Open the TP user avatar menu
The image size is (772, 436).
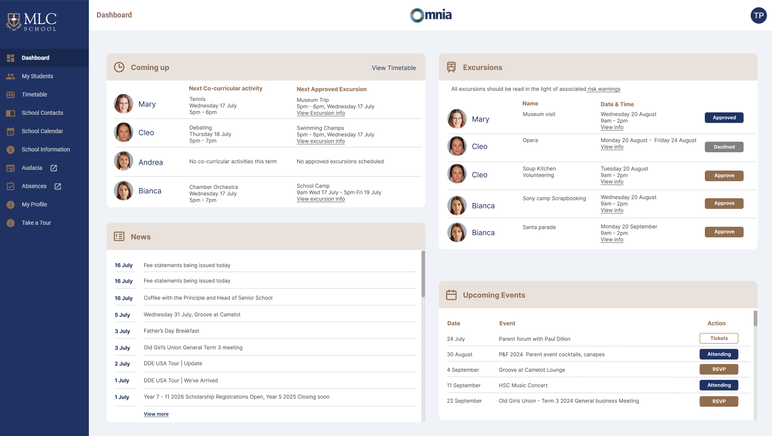[x=758, y=15]
